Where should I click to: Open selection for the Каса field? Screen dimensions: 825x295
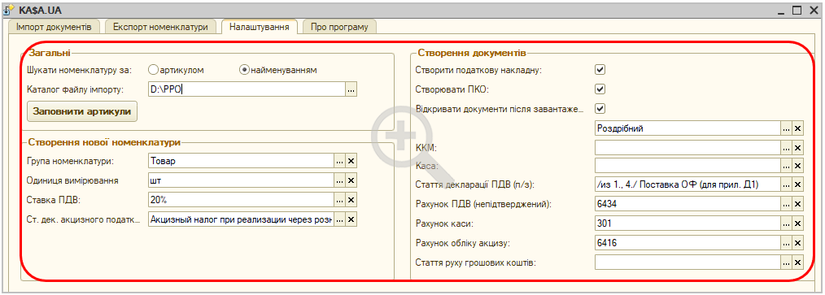786,166
